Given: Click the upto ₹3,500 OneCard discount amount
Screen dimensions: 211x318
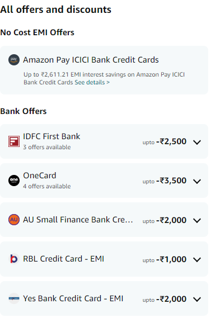Looking at the screenshot, I should [165, 181].
